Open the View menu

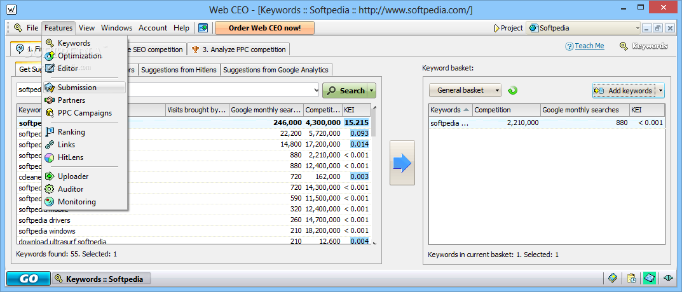click(x=86, y=28)
